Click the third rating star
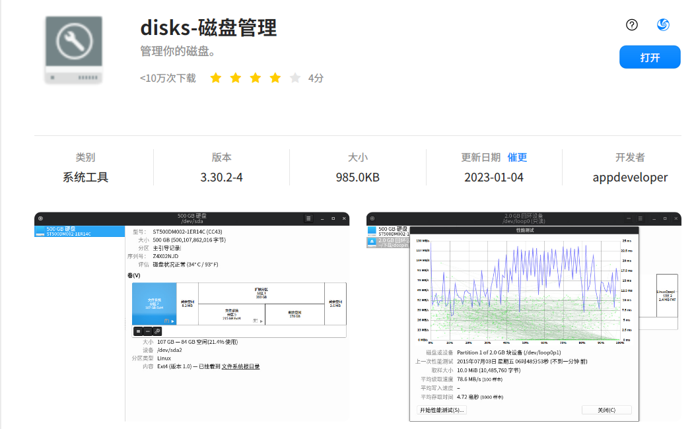Viewport: 694px width, 429px height. (x=256, y=79)
